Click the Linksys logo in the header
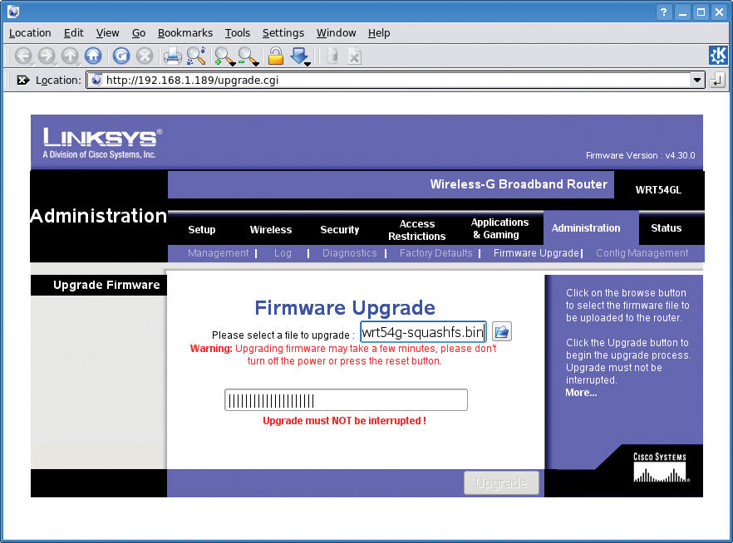 [102, 143]
